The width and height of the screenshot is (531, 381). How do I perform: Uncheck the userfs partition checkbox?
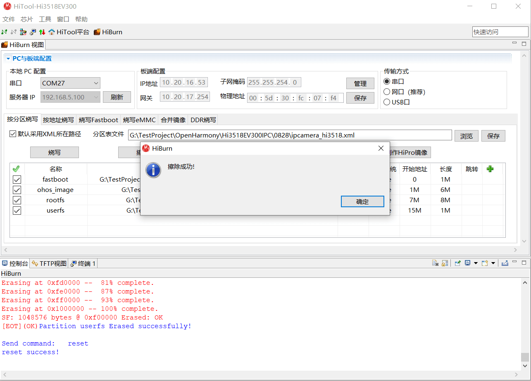(x=17, y=211)
